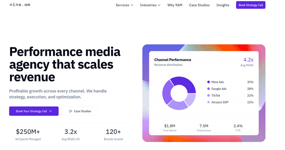The width and height of the screenshot is (285, 150).
Task: Click the Google Ads legend dot
Action: point(208,89)
